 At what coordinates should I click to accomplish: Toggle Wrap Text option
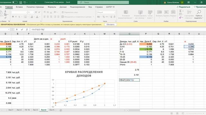coord(70,12)
